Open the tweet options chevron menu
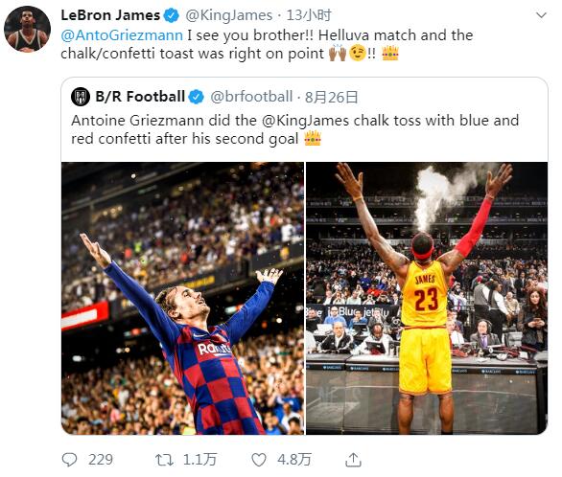This screenshot has width=562, height=477. click(541, 15)
